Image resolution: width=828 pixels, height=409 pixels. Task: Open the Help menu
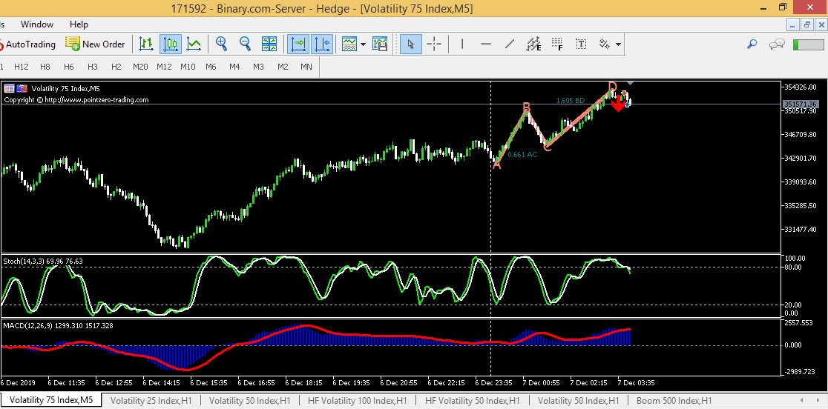click(x=79, y=24)
